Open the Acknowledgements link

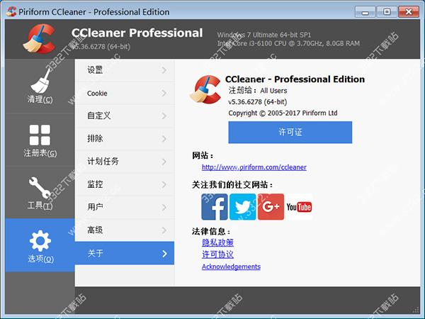(x=231, y=267)
